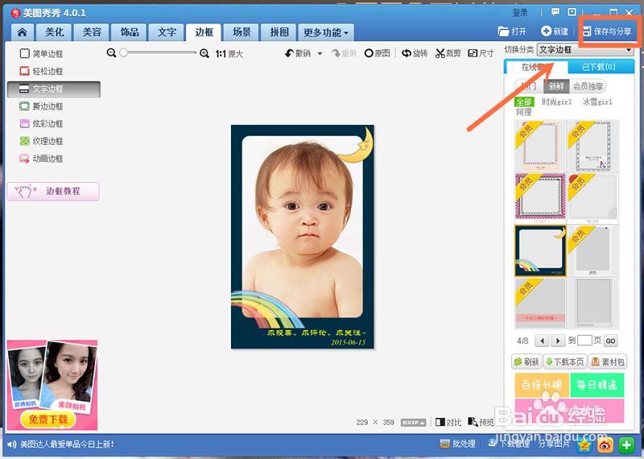Image resolution: width=644 pixels, height=459 pixels.
Task: Go to the Home tab icon
Action: (23, 32)
